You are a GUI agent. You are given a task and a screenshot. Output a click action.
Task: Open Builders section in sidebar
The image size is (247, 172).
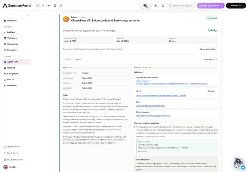point(16,32)
